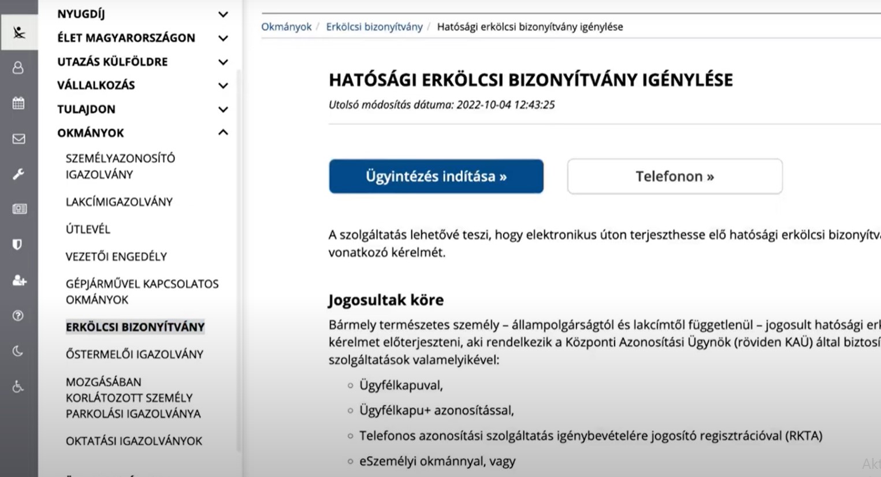881x477 pixels.
Task: Click the Ügyintézés indítása button
Action: click(x=436, y=176)
